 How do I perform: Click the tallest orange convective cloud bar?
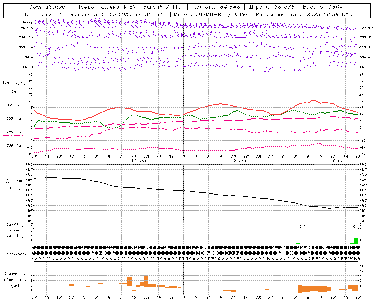point(146,281)
